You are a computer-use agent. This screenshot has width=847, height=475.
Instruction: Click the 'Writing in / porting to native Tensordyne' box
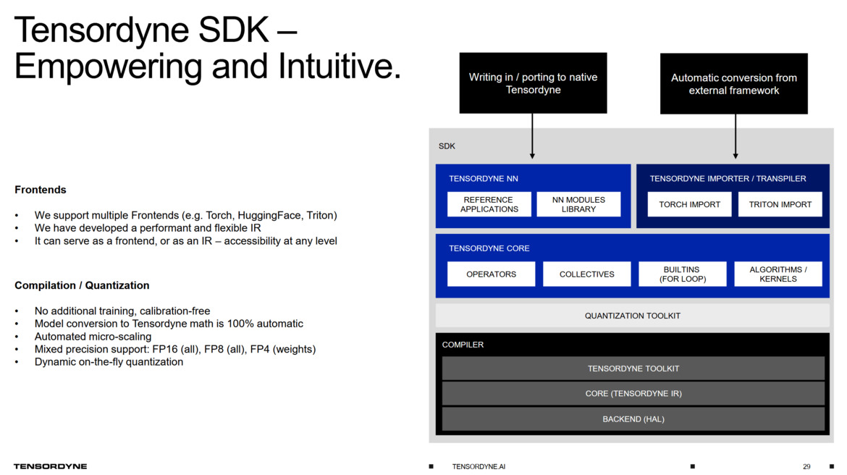click(533, 83)
